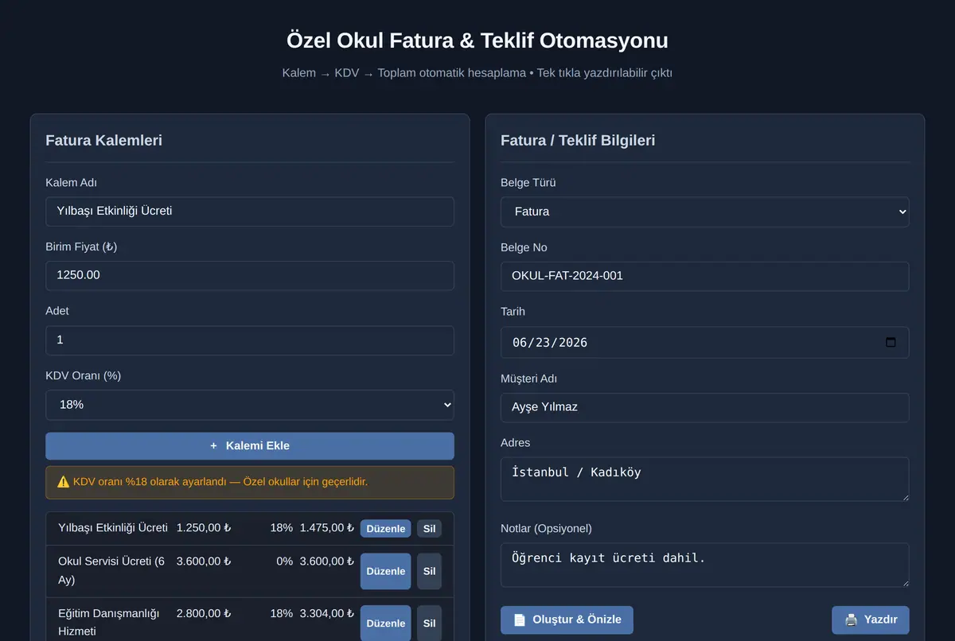Click the '1.250,00 ₺' unit price in list

[204, 528]
